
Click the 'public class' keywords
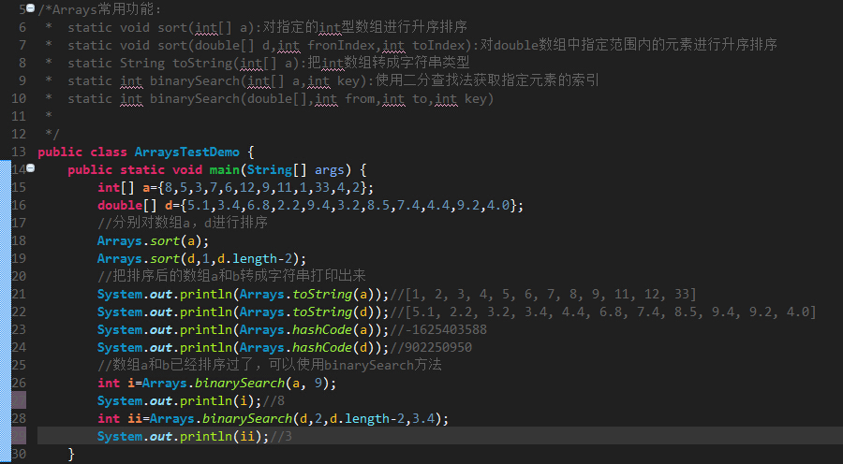pos(82,152)
